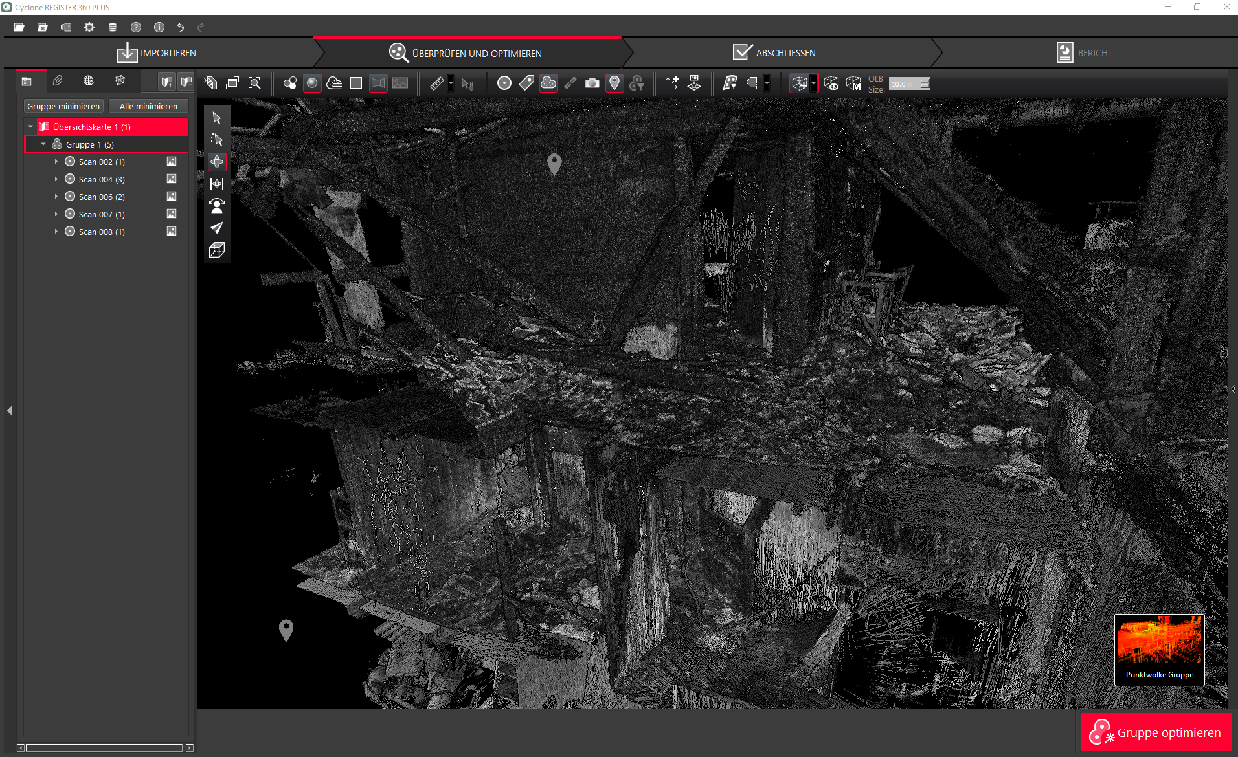Click the attachments paperclip panel icon
Screen dimensions: 1238x757
coord(58,80)
